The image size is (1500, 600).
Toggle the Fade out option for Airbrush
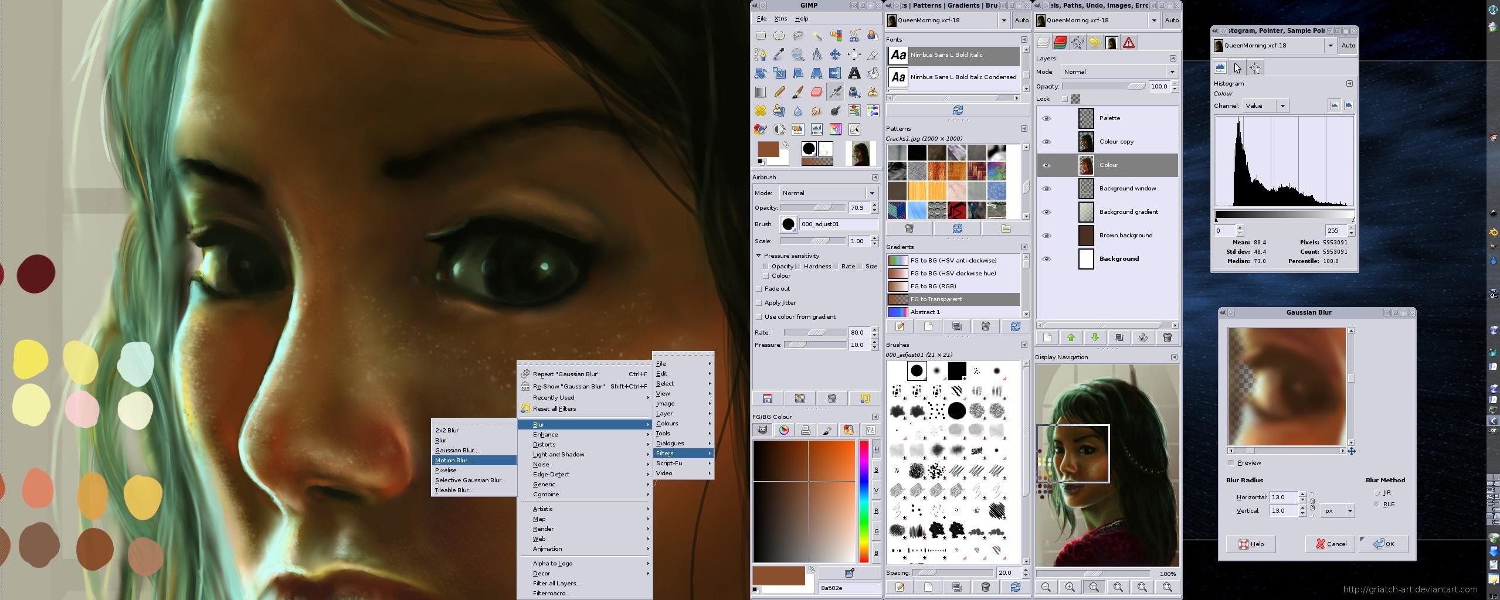click(760, 288)
